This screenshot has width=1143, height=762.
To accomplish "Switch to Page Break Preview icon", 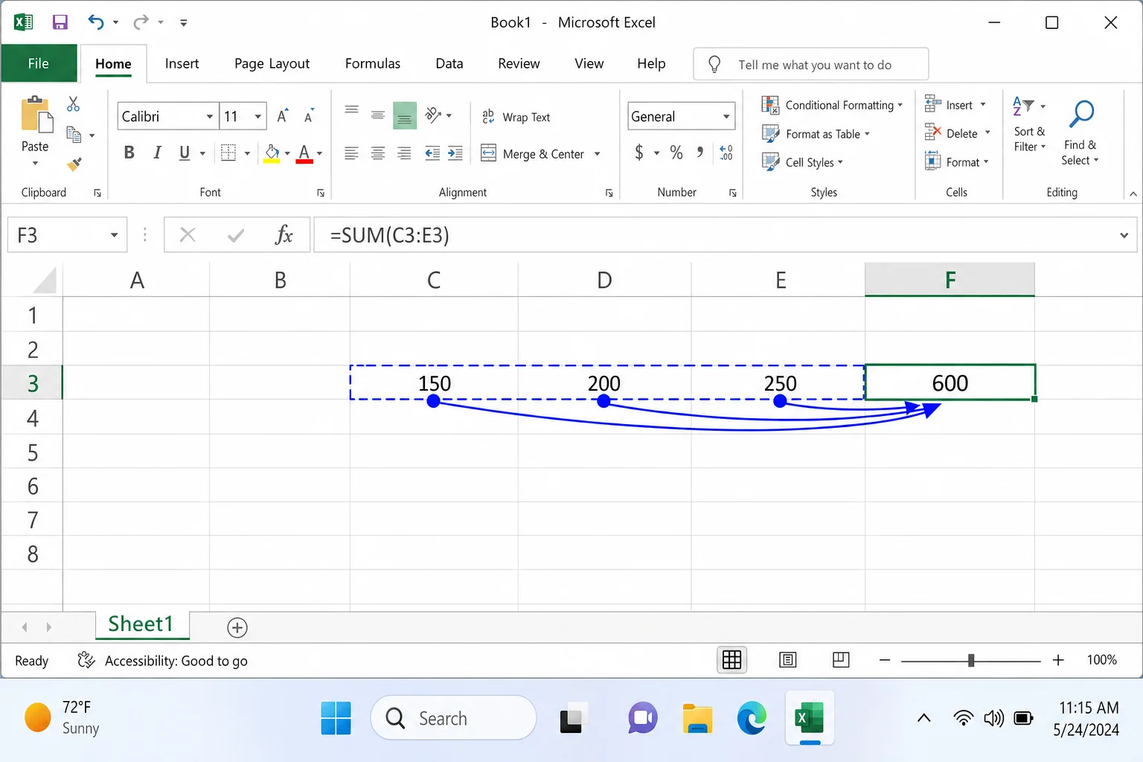I will (x=841, y=660).
